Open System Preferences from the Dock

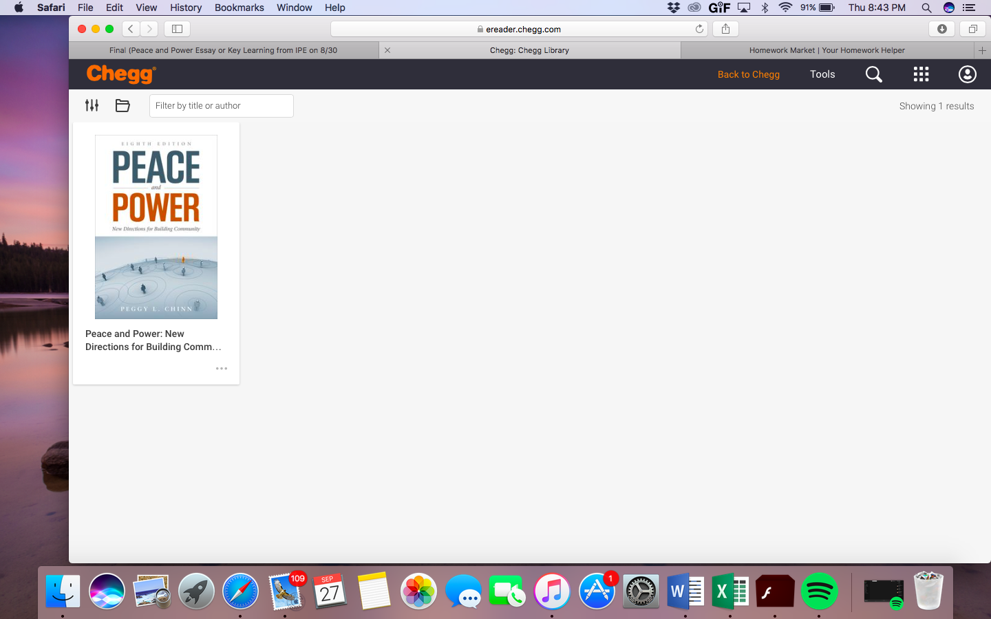point(641,591)
